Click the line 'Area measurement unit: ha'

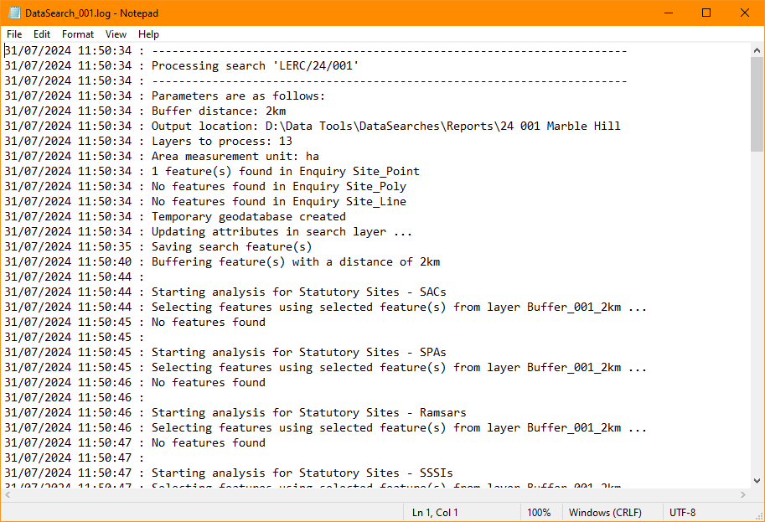point(235,156)
